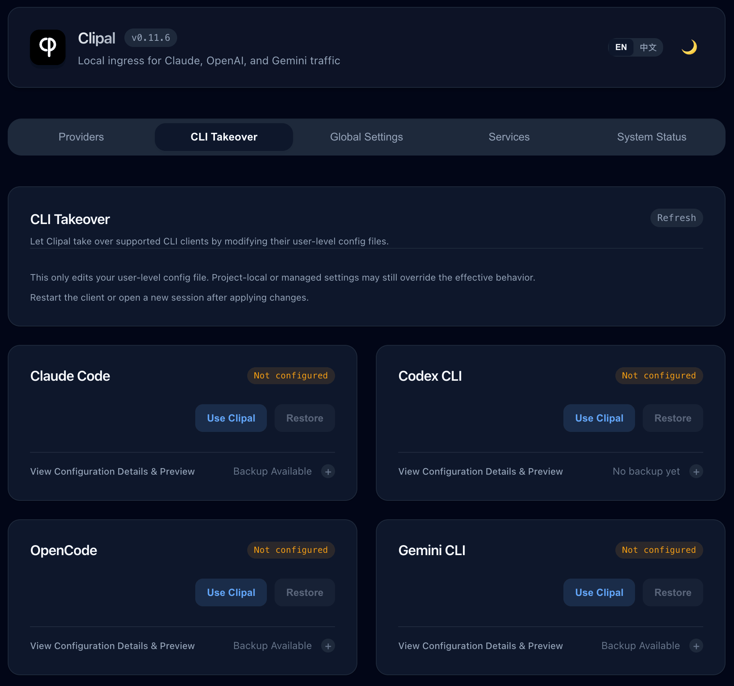Expand Gemini CLI configuration details
This screenshot has width=734, height=686.
coord(480,646)
